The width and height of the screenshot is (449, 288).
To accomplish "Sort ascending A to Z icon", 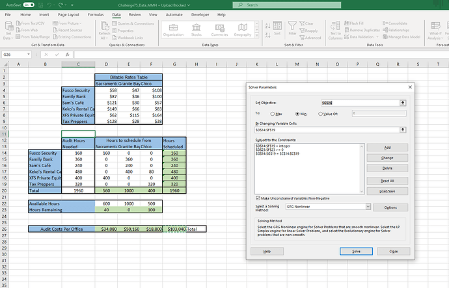I will pyautogui.click(x=267, y=26).
